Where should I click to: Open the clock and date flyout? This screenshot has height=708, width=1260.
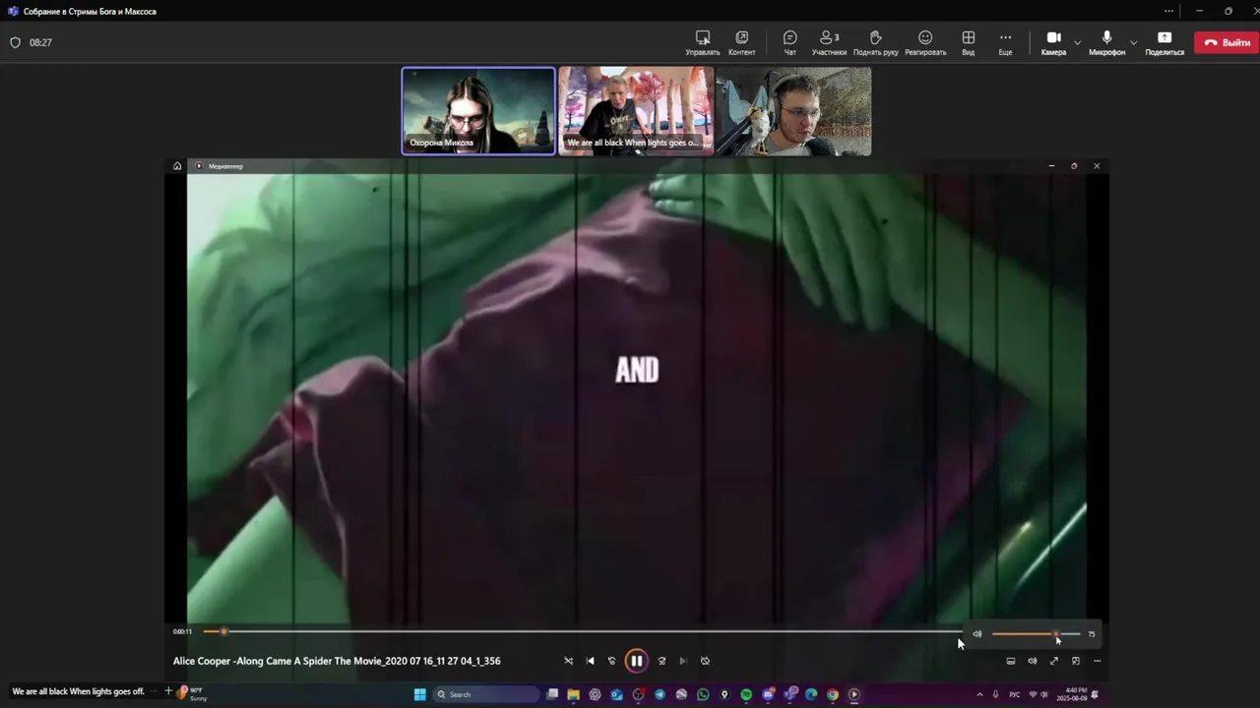1072,694
